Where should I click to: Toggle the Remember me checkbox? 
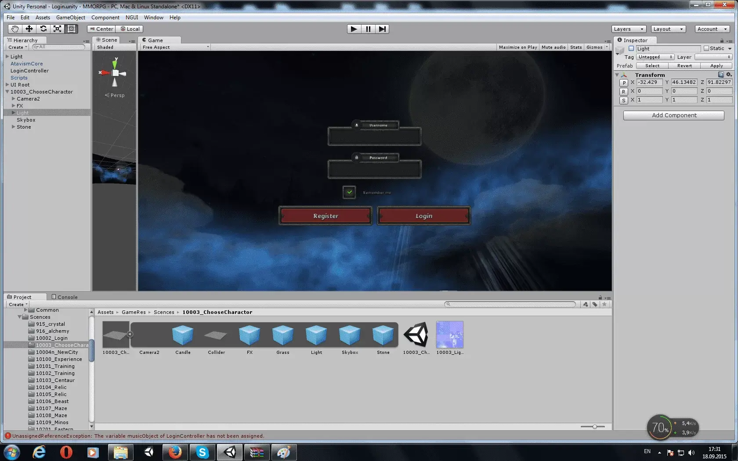349,192
